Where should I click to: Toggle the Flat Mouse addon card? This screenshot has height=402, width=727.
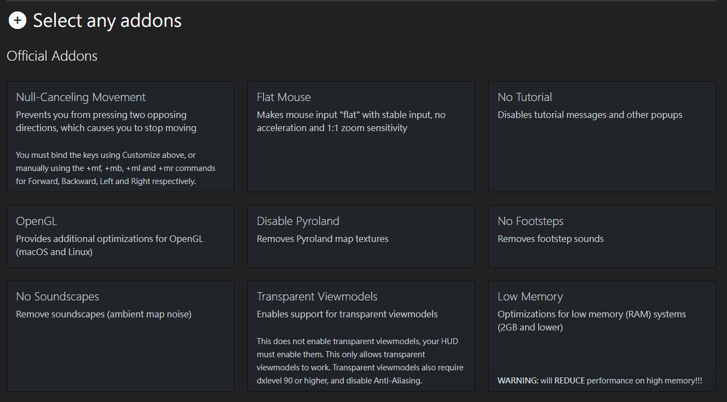361,137
